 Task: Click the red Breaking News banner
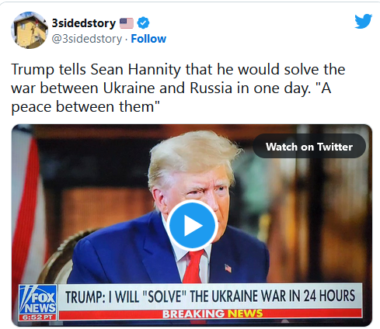tap(211, 313)
